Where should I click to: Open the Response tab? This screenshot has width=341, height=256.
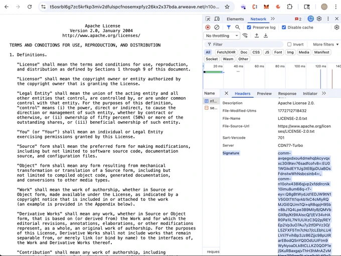point(287,94)
